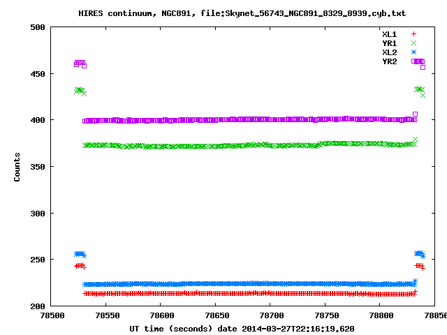Click the y-axis tick label 500
Image resolution: width=447 pixels, height=335 pixels.
(38, 28)
